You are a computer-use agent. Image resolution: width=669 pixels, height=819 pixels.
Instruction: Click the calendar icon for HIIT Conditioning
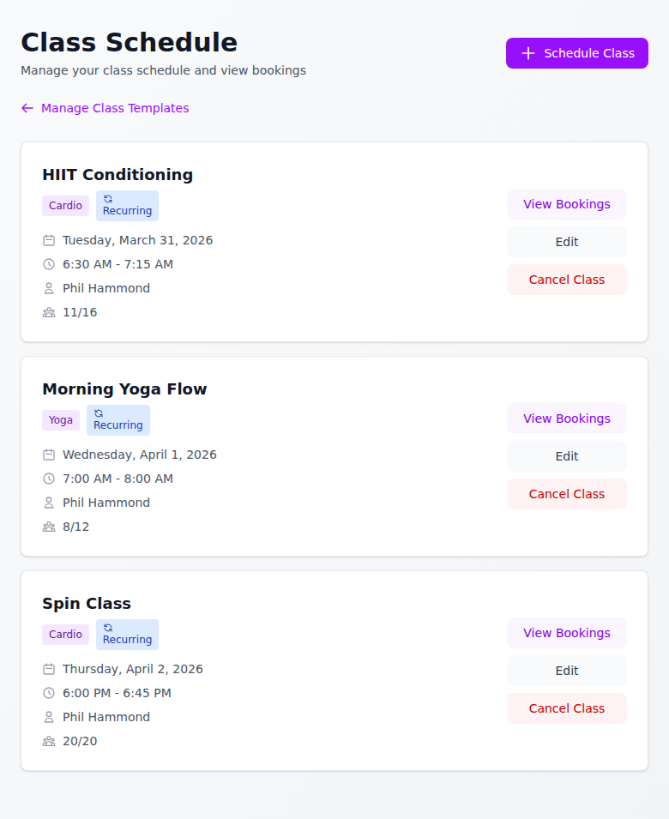[x=49, y=240]
